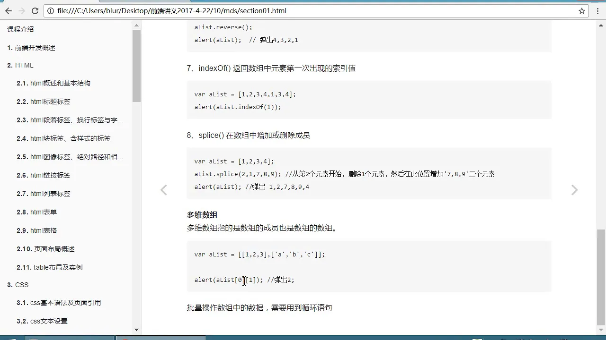This screenshot has width=606, height=340.
Task: Open section 2.6. html链接标签
Action: point(43,175)
